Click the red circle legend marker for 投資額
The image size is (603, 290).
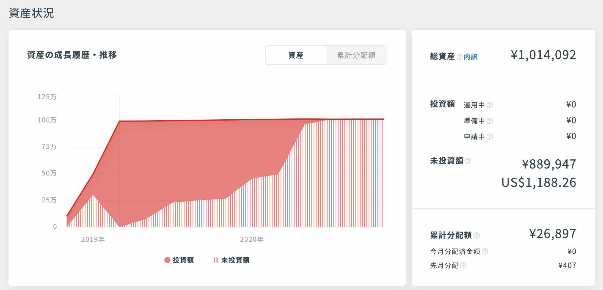click(167, 260)
